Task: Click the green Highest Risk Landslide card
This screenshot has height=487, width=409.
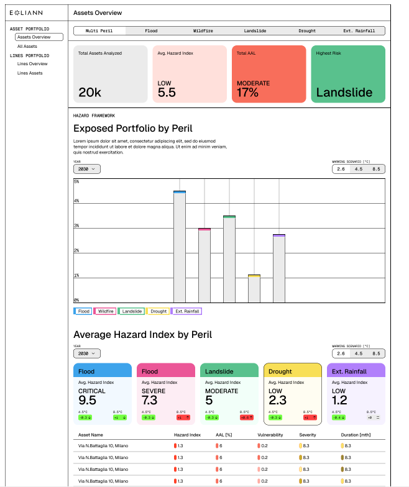Action: pos(348,74)
